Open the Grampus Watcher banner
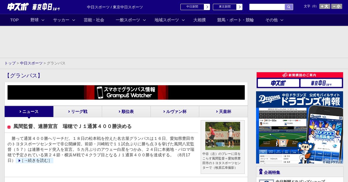 (x=126, y=92)
